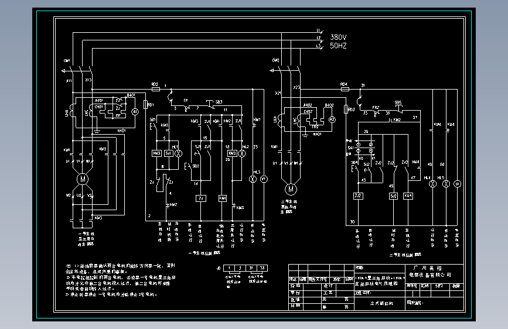The height and width of the screenshot is (329, 508).
Task: Select the HL4 indicator lamp label
Action: tap(427, 178)
